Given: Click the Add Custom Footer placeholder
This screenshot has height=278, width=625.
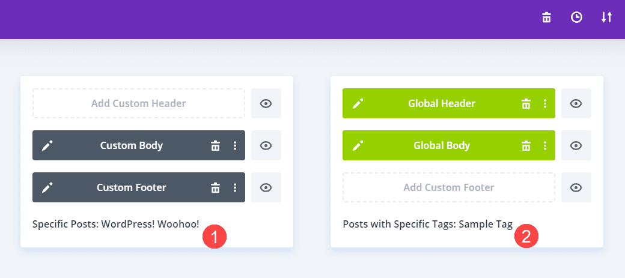Looking at the screenshot, I should pyautogui.click(x=449, y=187).
